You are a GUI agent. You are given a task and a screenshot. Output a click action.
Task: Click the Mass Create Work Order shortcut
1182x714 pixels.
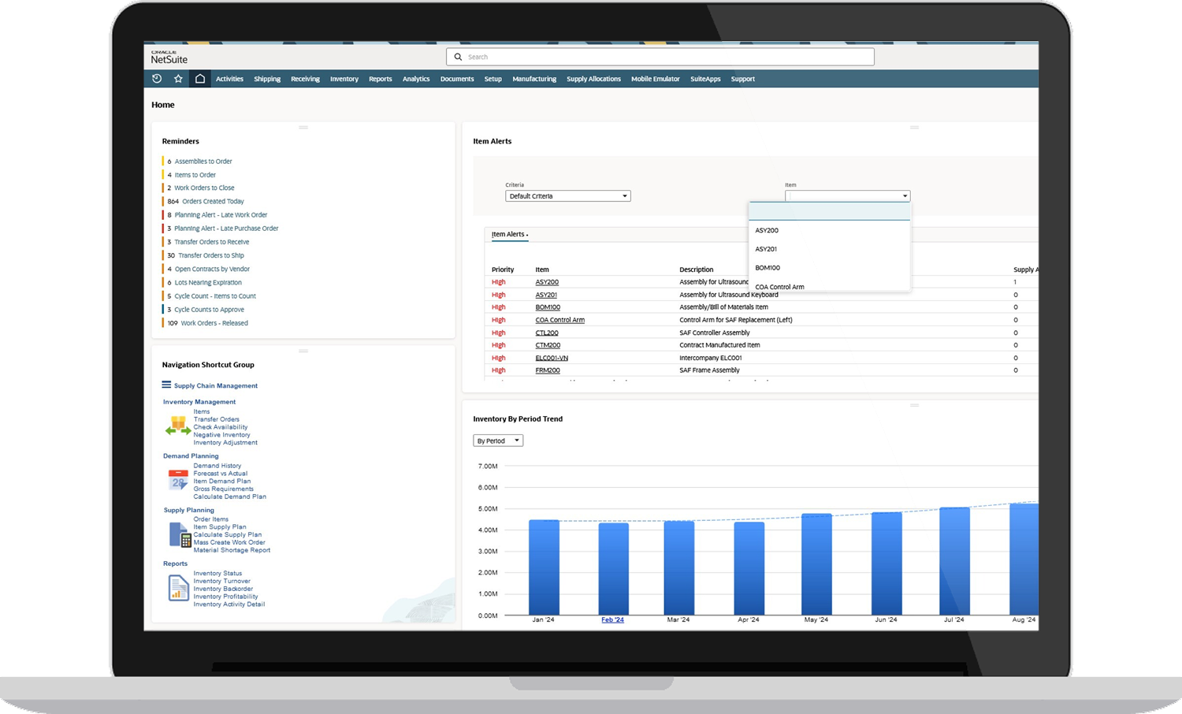pyautogui.click(x=229, y=542)
